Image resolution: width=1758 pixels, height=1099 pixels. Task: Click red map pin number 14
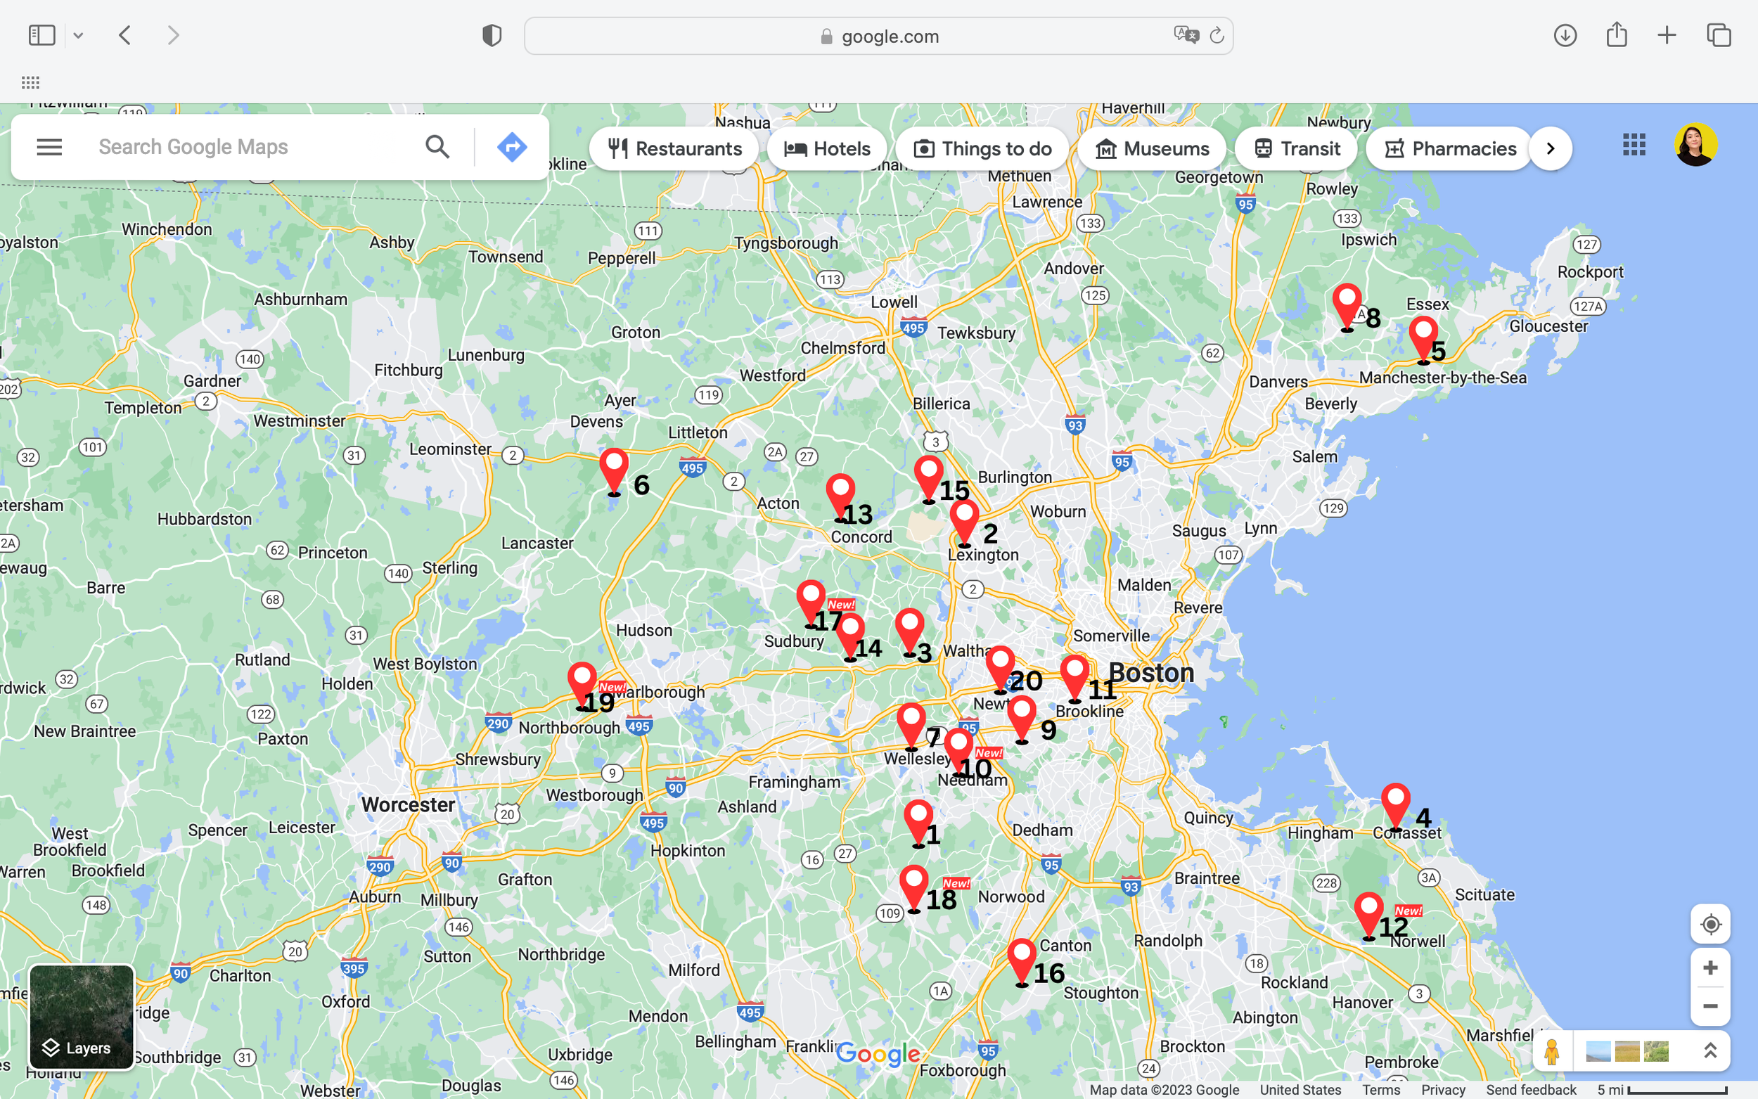(x=849, y=638)
